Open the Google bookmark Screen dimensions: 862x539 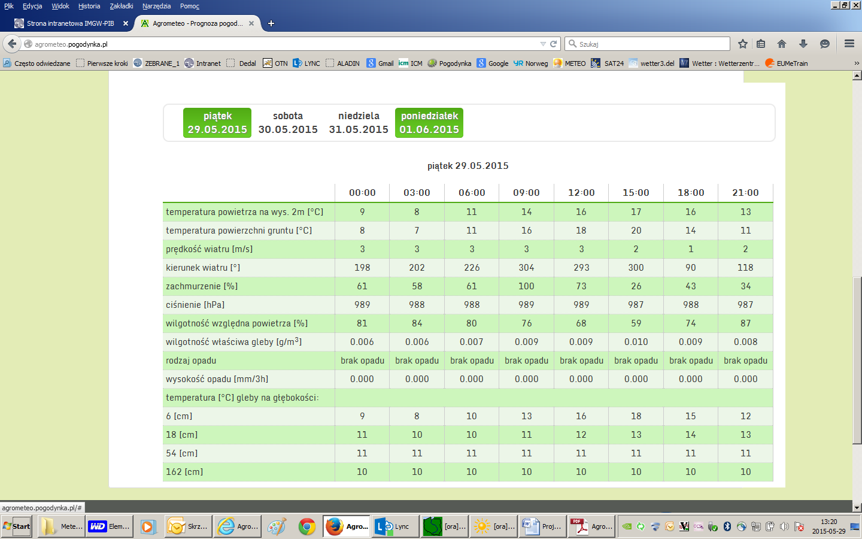pyautogui.click(x=493, y=63)
